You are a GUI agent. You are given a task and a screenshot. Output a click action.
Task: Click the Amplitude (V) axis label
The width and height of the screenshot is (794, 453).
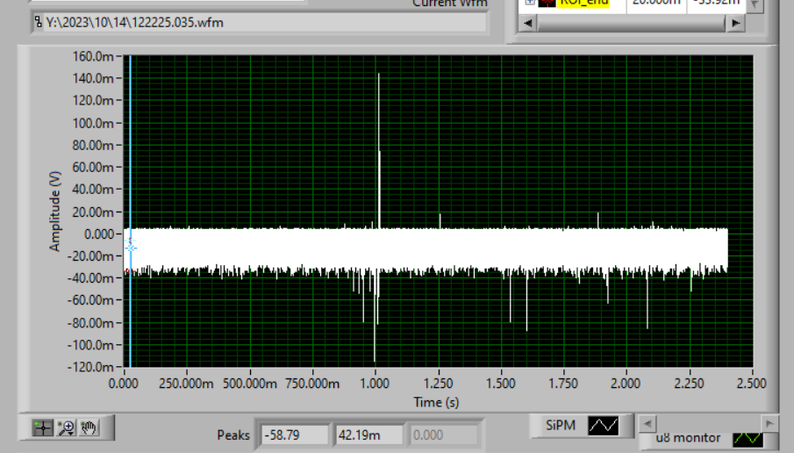coord(54,212)
